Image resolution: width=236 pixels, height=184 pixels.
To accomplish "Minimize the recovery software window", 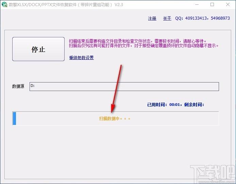I will 197,4.
